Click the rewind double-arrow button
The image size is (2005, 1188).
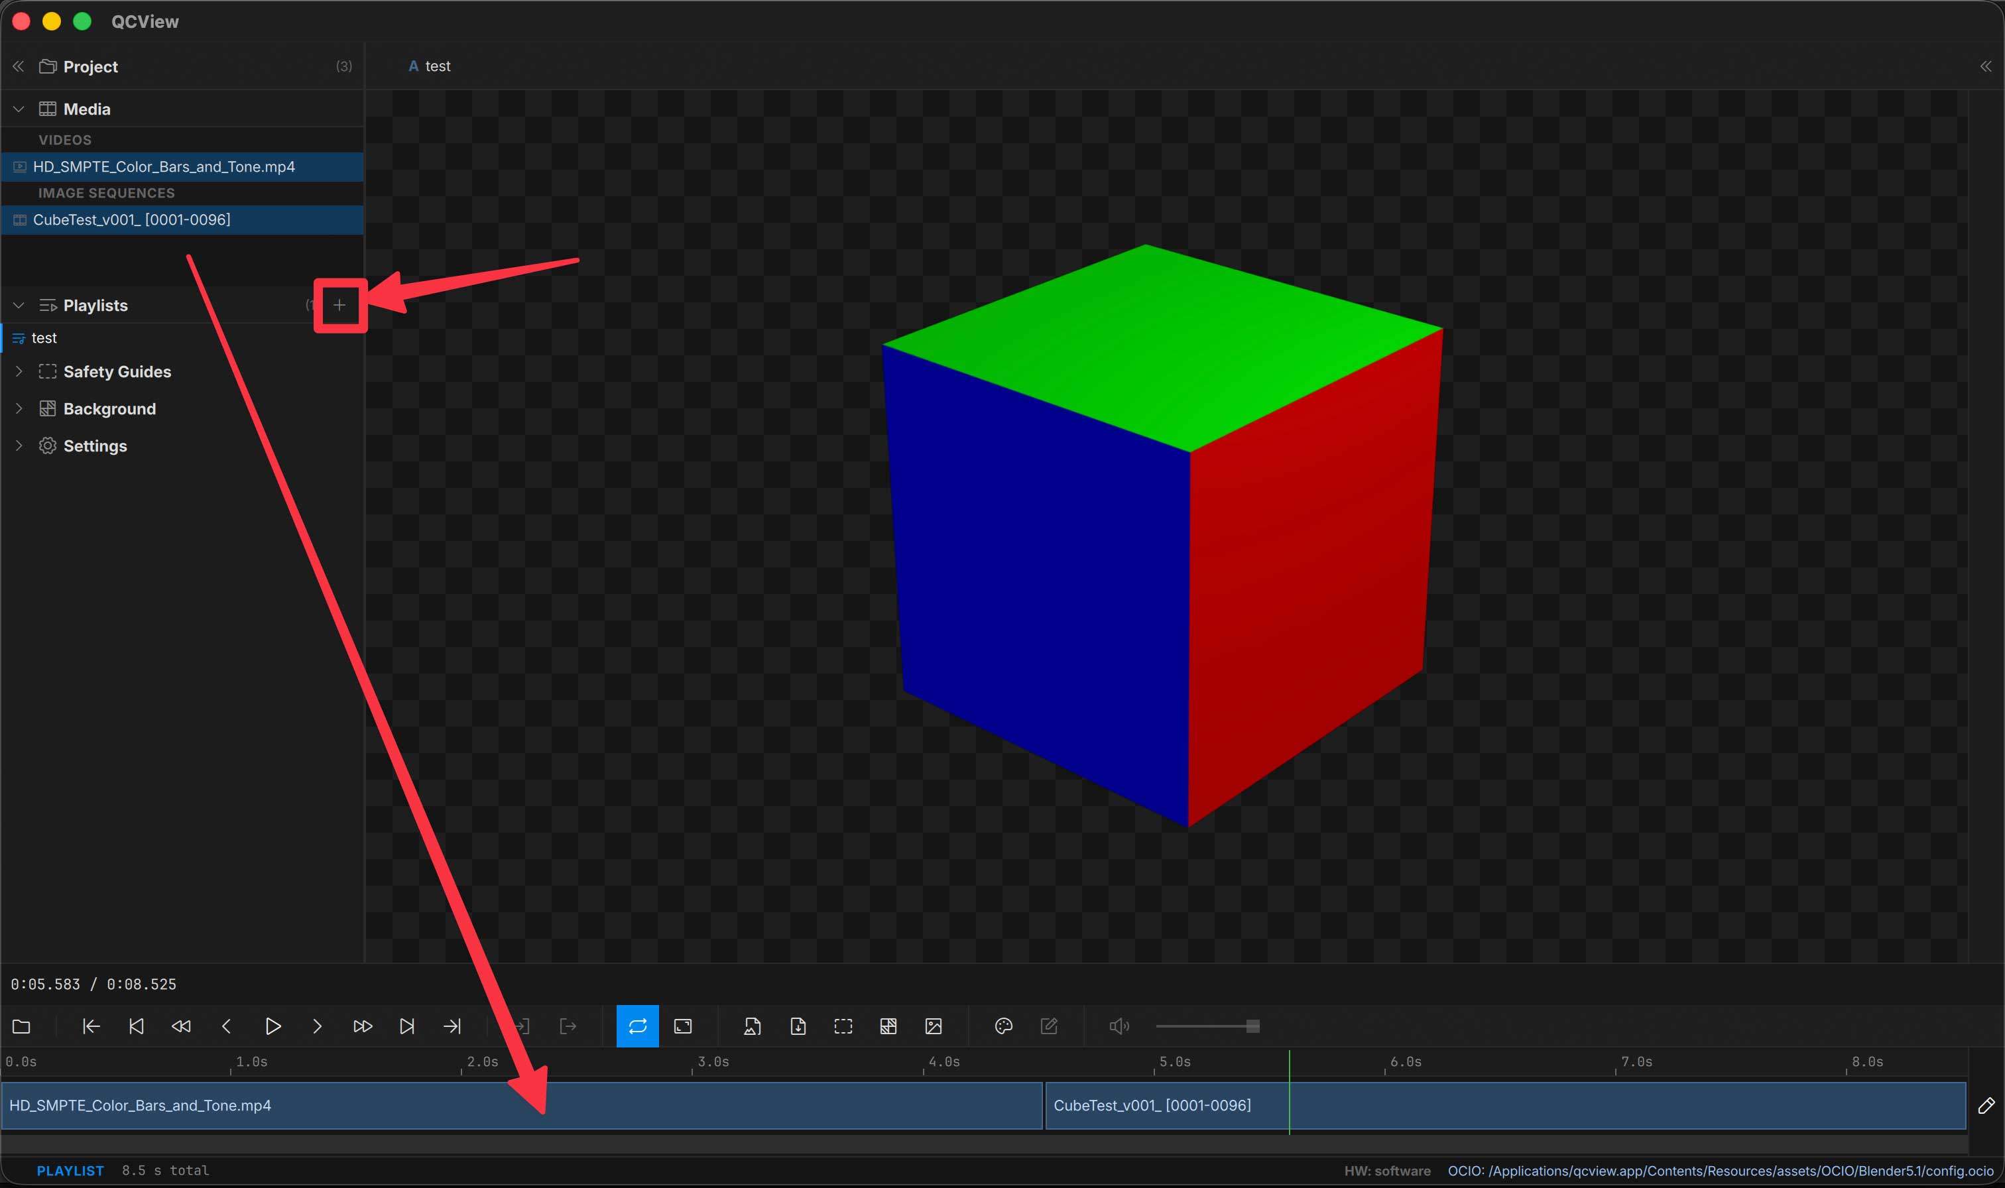click(182, 1026)
